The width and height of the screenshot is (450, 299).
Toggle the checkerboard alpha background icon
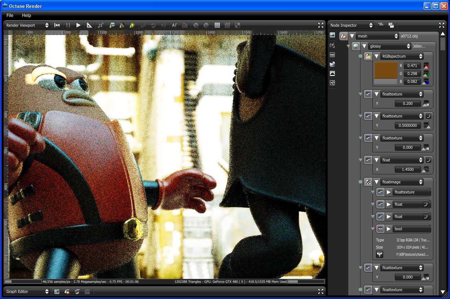[x=227, y=25]
